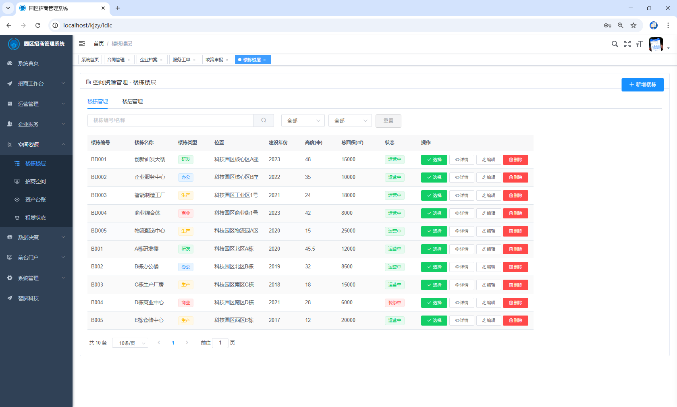Switch to the 楼层管理 tab
The image size is (677, 407).
point(133,102)
